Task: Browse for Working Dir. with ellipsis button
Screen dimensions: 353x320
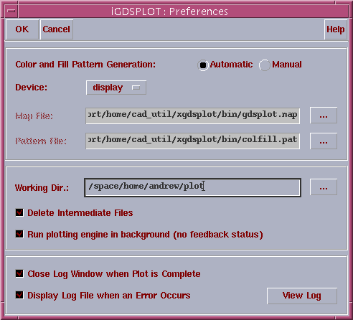Action: (324, 187)
